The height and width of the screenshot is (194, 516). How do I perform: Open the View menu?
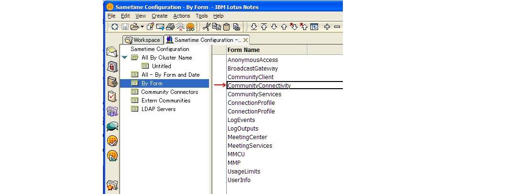click(x=141, y=16)
